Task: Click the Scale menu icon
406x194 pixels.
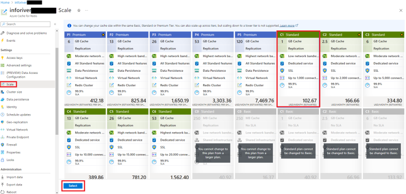Action: coord(3,84)
